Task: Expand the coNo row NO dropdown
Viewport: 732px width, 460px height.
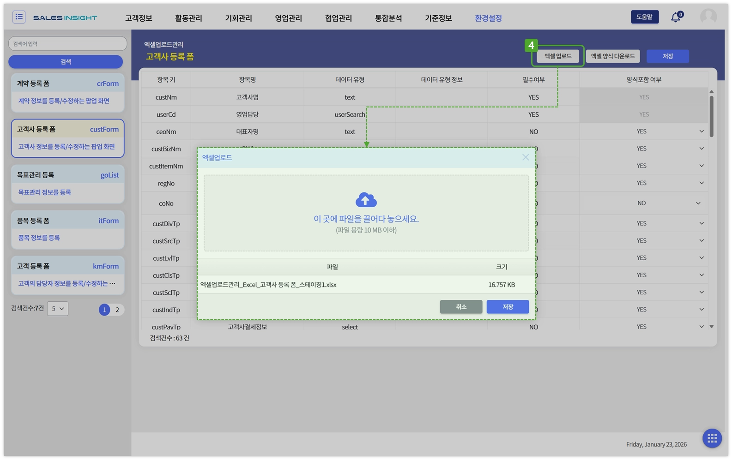Action: tap(698, 203)
